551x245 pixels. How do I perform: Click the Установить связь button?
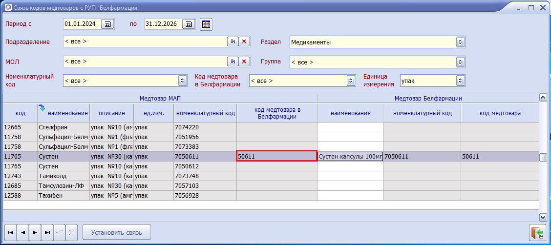117,232
